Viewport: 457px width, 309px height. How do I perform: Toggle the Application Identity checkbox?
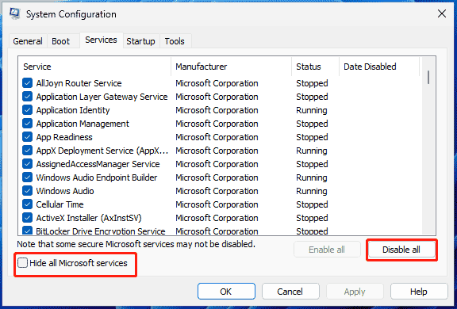click(x=28, y=110)
